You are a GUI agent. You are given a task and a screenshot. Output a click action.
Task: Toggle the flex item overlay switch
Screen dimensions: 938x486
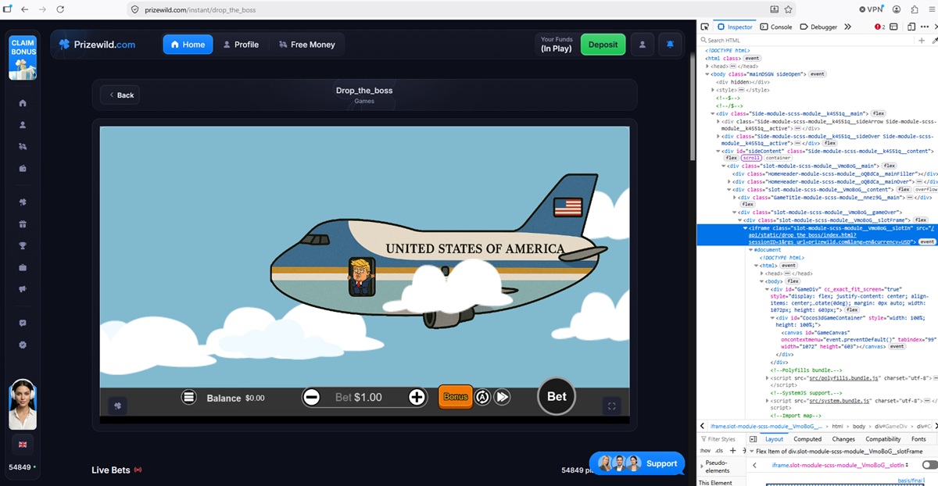pos(929,465)
